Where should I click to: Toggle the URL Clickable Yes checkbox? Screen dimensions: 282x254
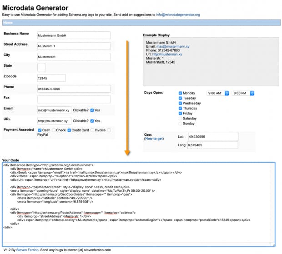click(x=92, y=121)
